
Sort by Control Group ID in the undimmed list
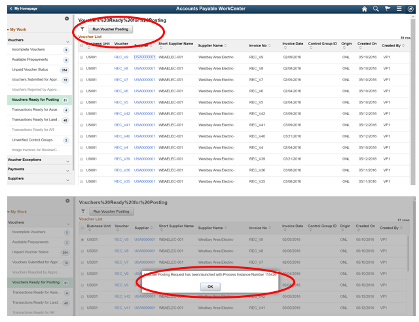click(323, 45)
